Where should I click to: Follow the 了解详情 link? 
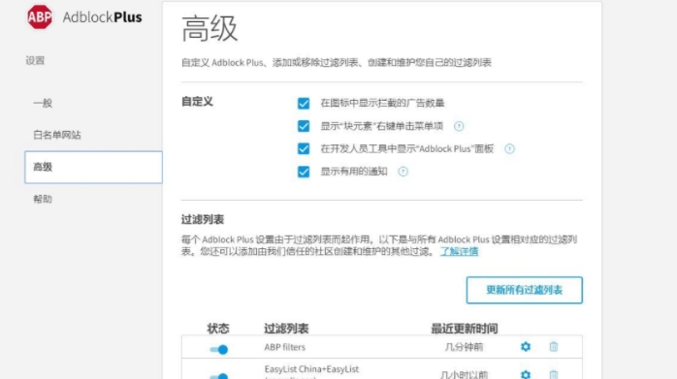[x=459, y=252]
